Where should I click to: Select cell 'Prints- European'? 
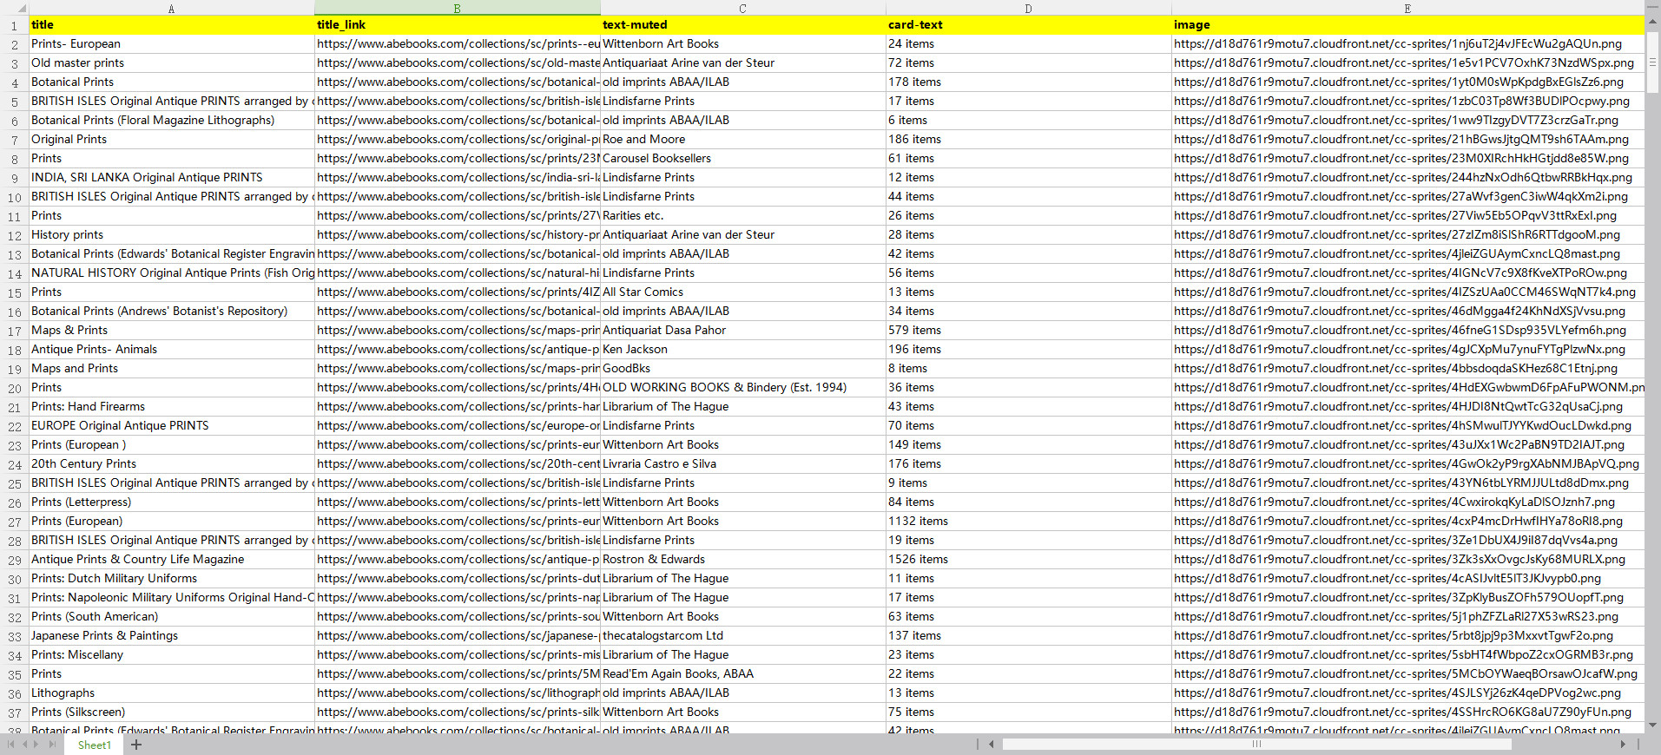coord(171,44)
